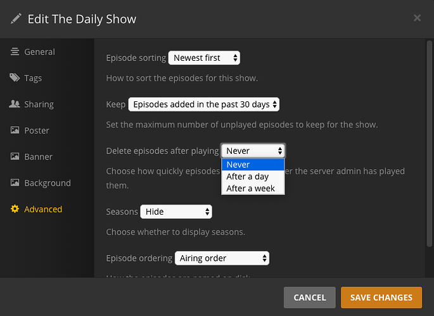
Task: Click the Banner image icon
Action: point(15,156)
